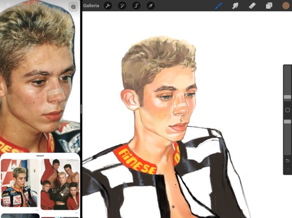Redo the last stroke

click(288, 169)
